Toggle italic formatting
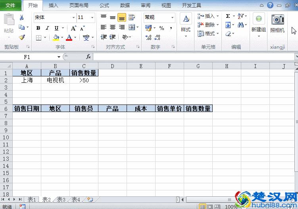The height and width of the screenshot is (209, 298). (47, 28)
